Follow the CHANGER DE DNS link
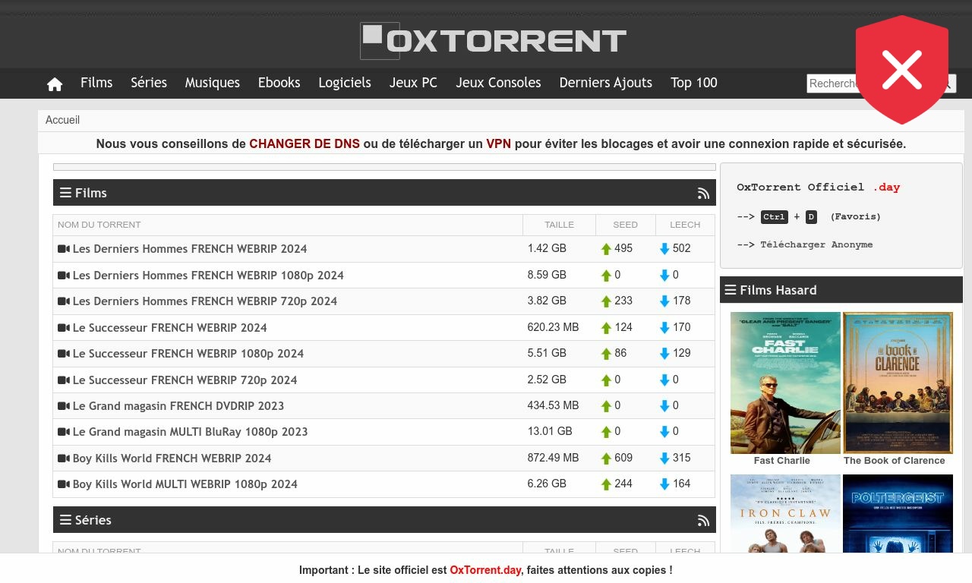Screen dimensions: 972x583 pos(305,143)
